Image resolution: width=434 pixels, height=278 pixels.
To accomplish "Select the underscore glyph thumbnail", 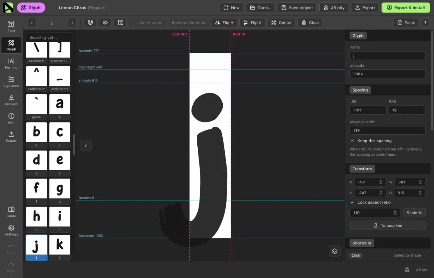I will [x=59, y=79].
